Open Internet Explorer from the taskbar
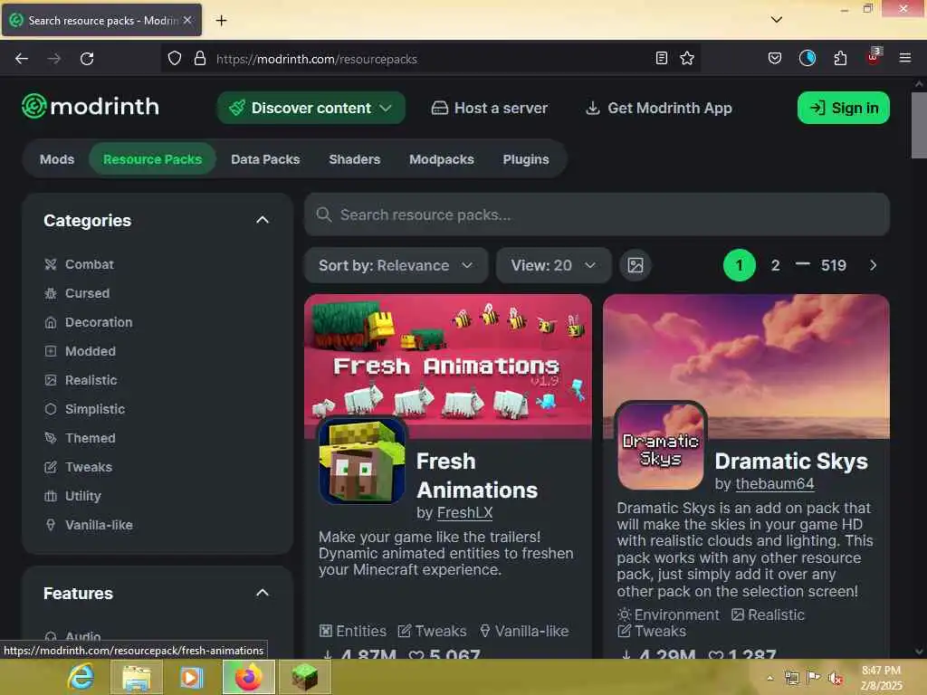 (x=80, y=677)
